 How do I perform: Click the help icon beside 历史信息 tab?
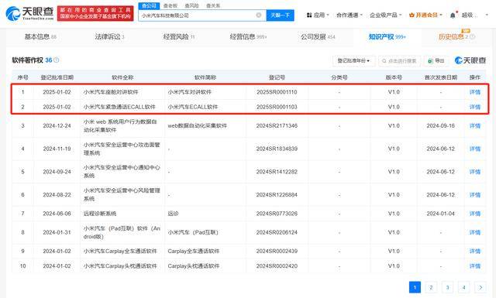click(x=472, y=36)
